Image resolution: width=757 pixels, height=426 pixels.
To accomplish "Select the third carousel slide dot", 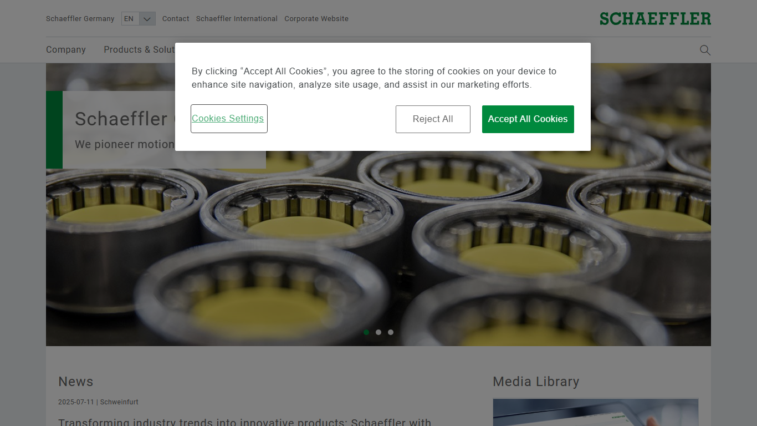I will (x=391, y=332).
